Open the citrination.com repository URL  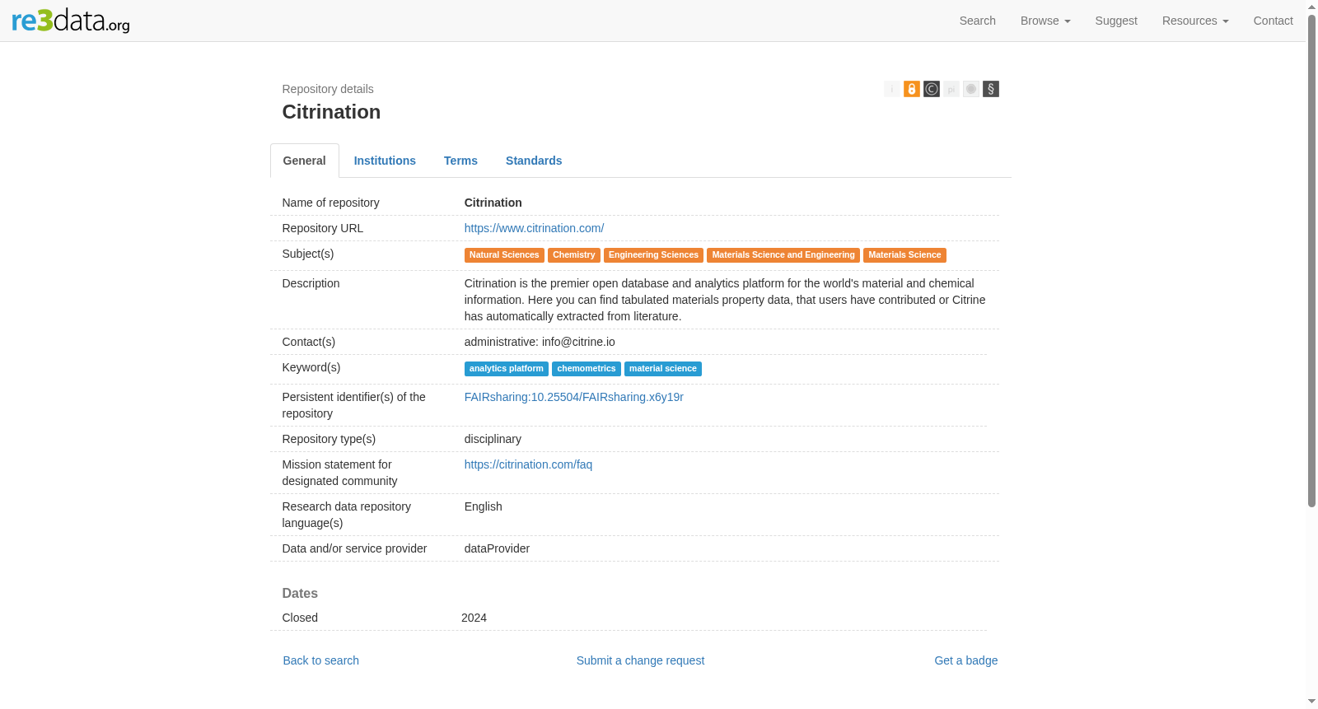pos(534,228)
